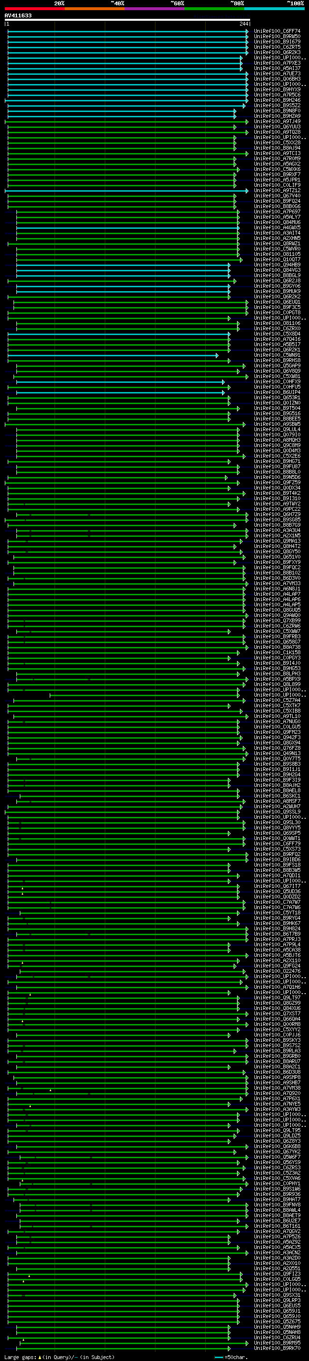This screenshot has height=1361, width=309.
Task: Open hit UniRef100_Q6R2K3
Action: click(x=277, y=52)
